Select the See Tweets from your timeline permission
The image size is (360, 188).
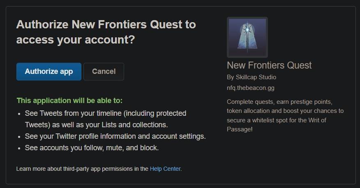(106, 119)
